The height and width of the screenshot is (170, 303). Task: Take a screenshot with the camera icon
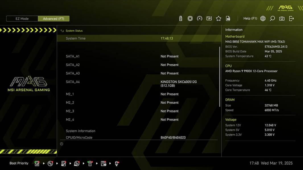tap(282, 18)
